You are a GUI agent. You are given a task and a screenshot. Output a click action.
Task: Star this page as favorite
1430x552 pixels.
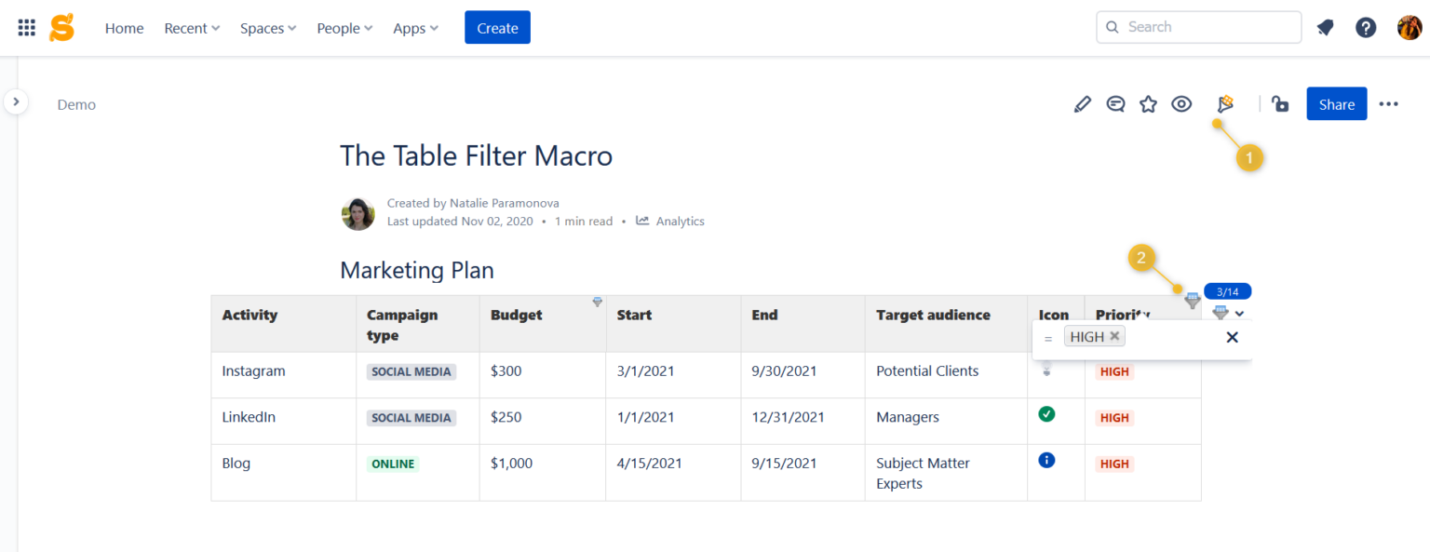coord(1148,104)
